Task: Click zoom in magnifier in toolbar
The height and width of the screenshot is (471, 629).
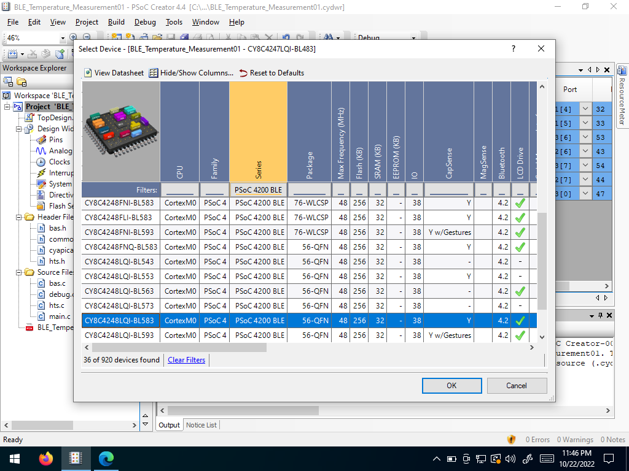Action: pyautogui.click(x=73, y=37)
